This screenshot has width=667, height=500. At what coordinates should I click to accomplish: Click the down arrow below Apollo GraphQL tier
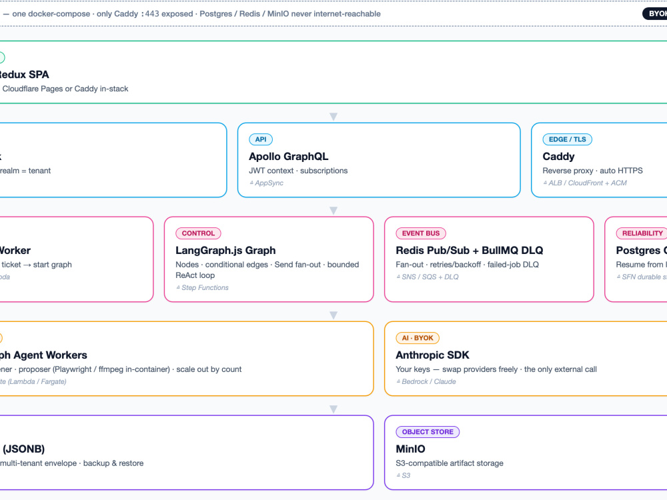pyautogui.click(x=333, y=211)
